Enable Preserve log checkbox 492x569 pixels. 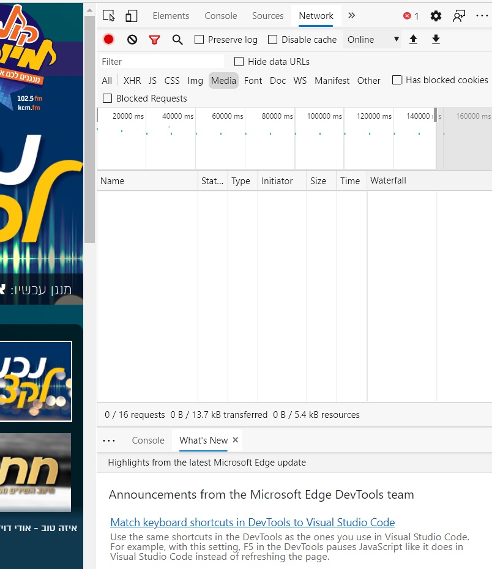point(199,40)
